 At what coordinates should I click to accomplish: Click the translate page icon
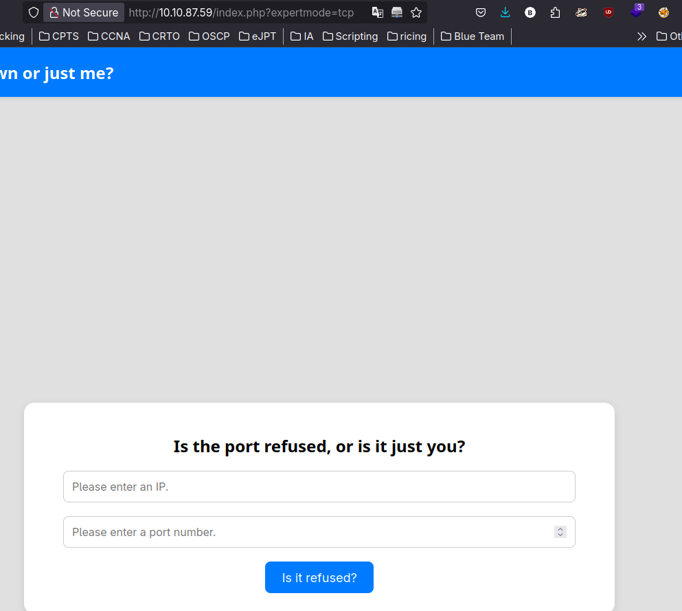click(x=378, y=12)
